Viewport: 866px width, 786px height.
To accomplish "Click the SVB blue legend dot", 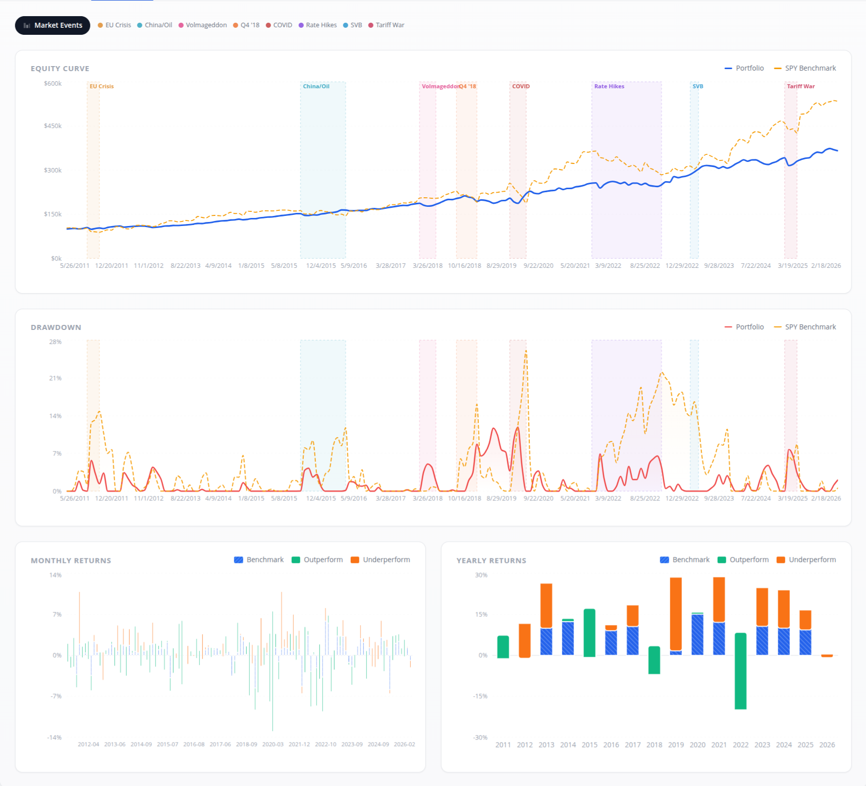I will 346,25.
